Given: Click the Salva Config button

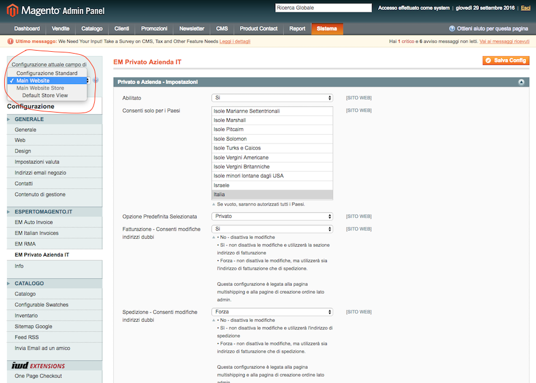Looking at the screenshot, I should click(x=506, y=61).
